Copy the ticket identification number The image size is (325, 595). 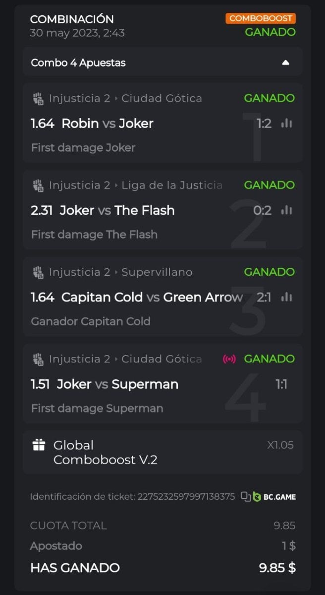click(246, 496)
